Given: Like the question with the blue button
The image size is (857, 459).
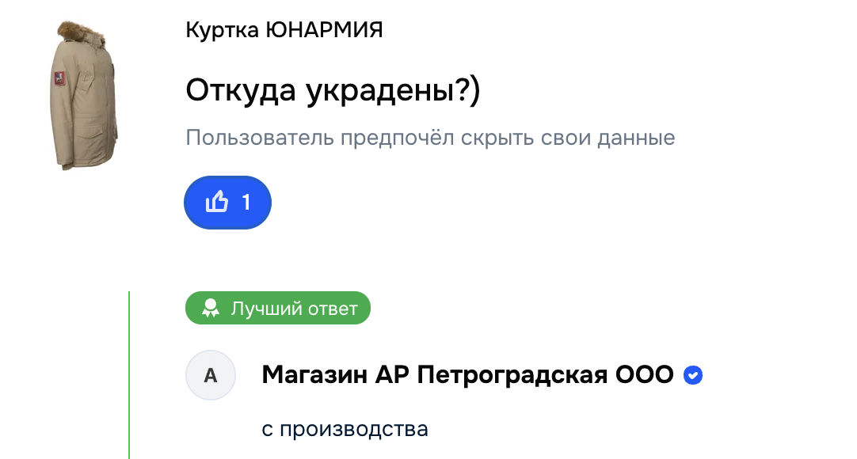Looking at the screenshot, I should [x=228, y=203].
